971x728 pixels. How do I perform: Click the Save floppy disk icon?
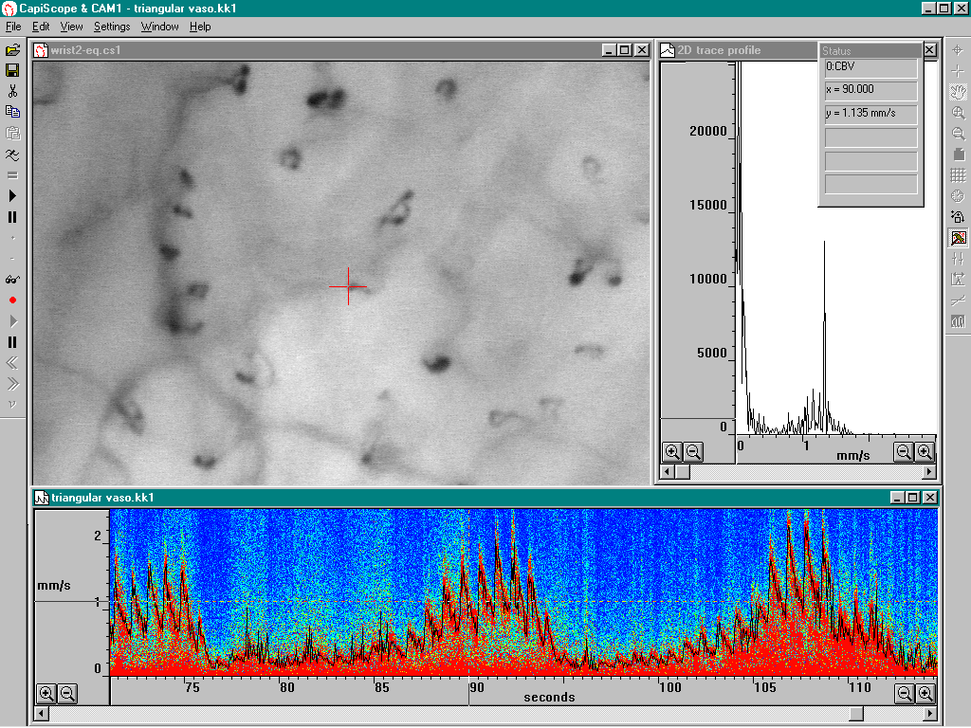(12, 71)
